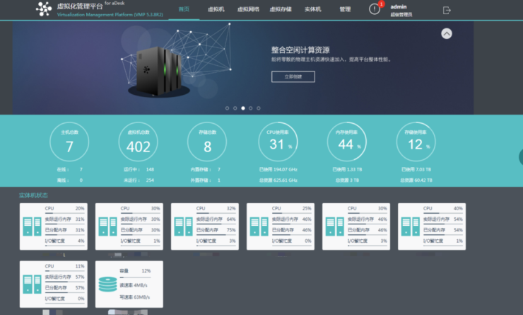Click the 立即创建 button on the banner

click(x=293, y=76)
